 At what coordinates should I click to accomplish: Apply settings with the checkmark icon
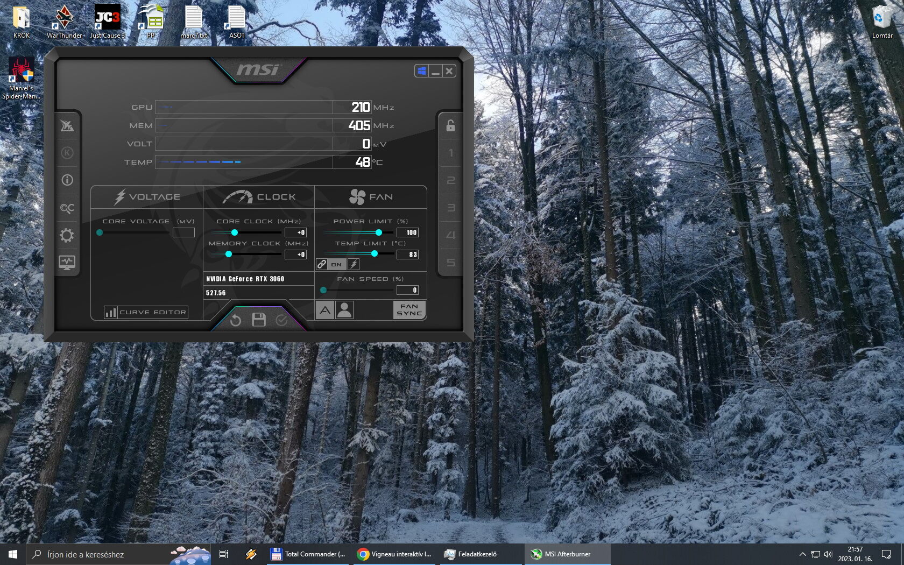tap(281, 321)
